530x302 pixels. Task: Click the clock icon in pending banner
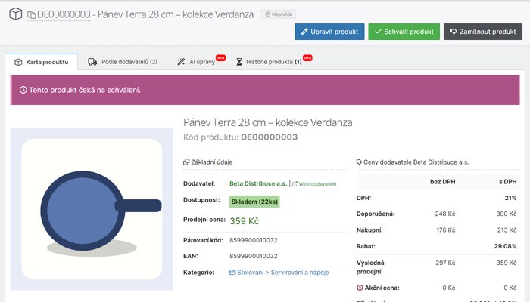tap(23, 90)
